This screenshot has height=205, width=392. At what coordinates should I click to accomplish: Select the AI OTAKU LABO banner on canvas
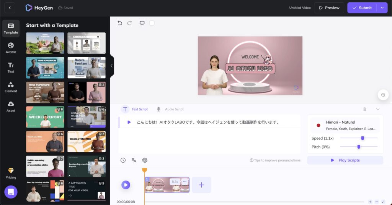click(x=250, y=69)
